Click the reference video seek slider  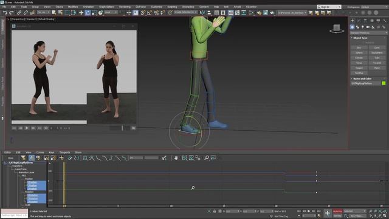tap(122, 128)
